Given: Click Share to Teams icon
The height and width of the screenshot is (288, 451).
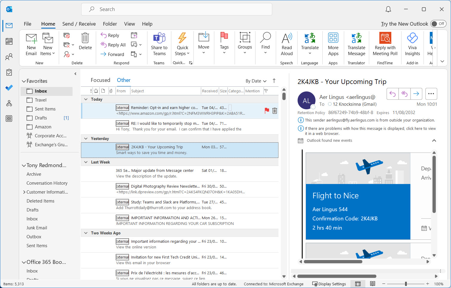Looking at the screenshot, I should [159, 38].
